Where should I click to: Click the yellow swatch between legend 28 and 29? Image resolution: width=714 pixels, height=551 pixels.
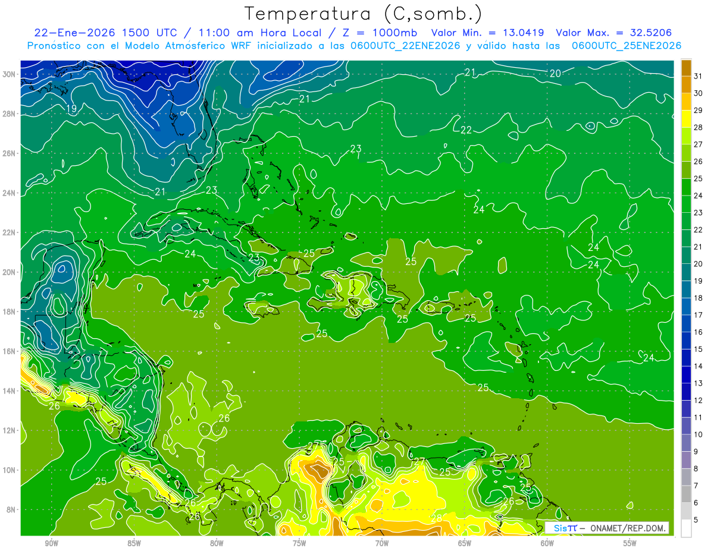(x=686, y=119)
